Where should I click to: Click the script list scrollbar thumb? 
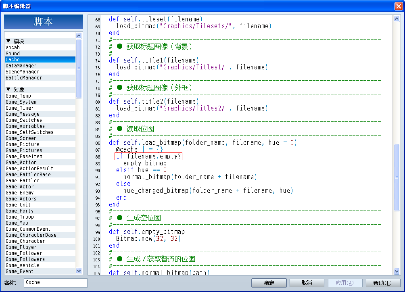coord(79,69)
